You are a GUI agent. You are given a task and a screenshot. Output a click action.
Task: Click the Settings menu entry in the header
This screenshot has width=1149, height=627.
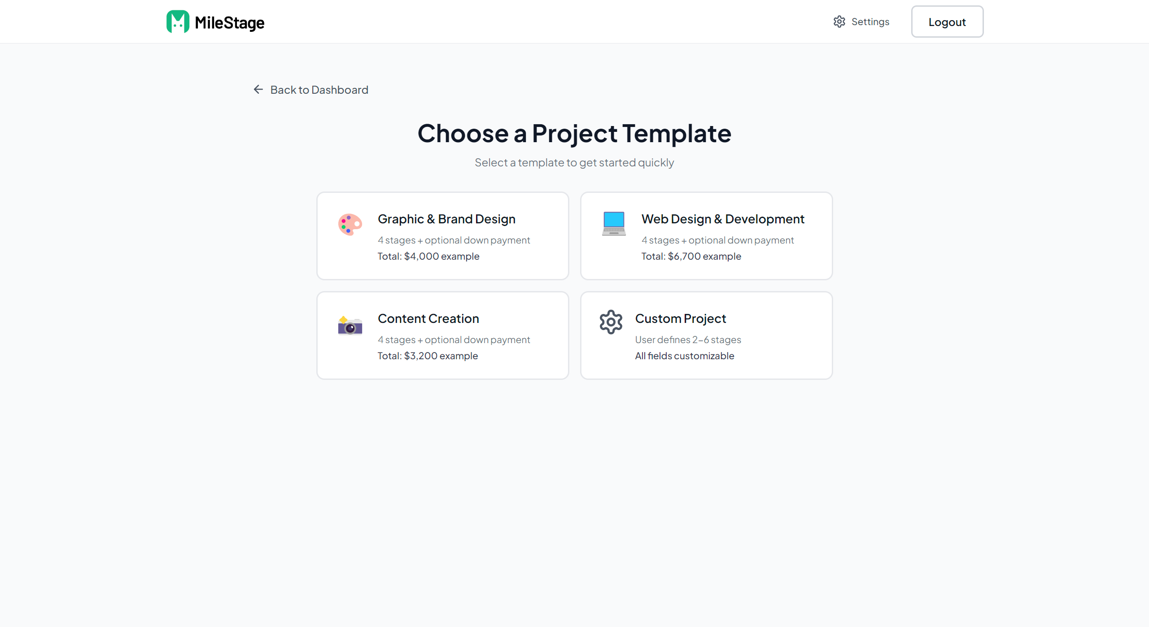(x=869, y=21)
